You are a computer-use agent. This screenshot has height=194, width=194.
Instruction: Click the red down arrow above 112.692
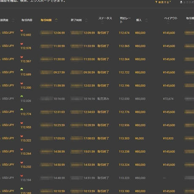coord(22,30)
